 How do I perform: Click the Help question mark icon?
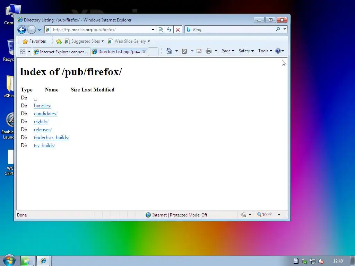click(278, 51)
